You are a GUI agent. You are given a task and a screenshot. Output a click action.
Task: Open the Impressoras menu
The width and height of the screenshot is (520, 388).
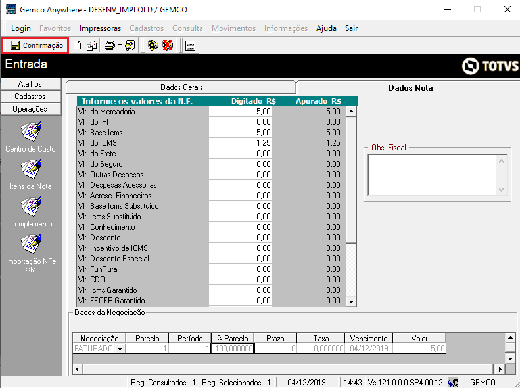pyautogui.click(x=100, y=28)
